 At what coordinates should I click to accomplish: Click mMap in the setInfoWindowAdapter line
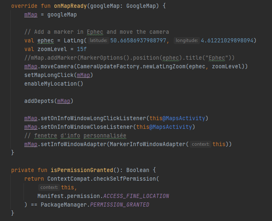coord(31,144)
